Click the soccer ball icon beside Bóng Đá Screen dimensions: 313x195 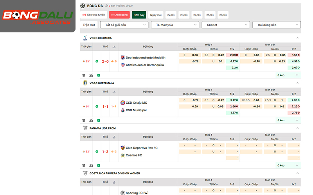pyautogui.click(x=82, y=6)
